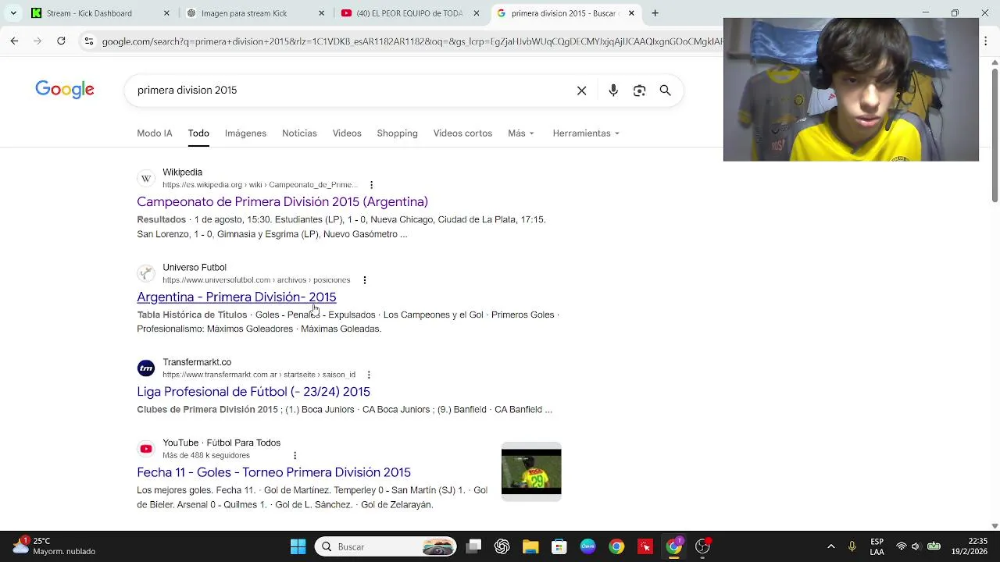1000x562 pixels.
Task: Expand the Más filter dropdown
Action: click(521, 133)
